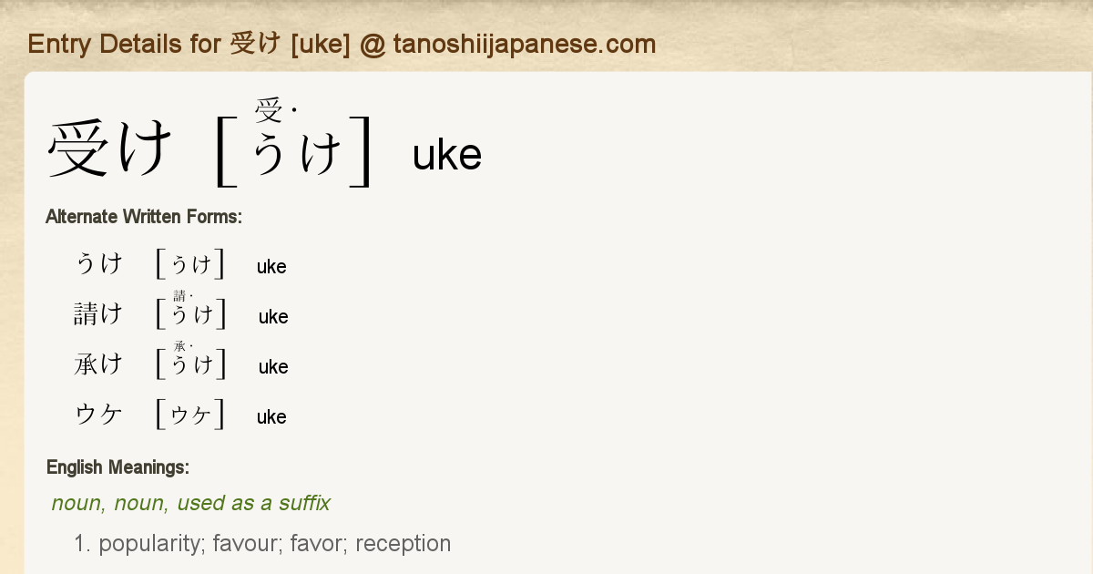This screenshot has height=574, width=1093.
Task: Click the romaji next to the hiragana うけ form
Action: click(x=271, y=267)
